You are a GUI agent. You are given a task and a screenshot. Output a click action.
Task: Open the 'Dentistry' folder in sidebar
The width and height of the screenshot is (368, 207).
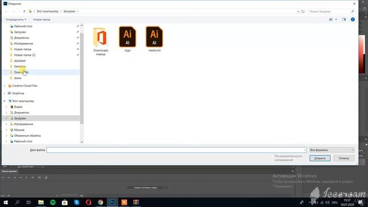coord(20,67)
